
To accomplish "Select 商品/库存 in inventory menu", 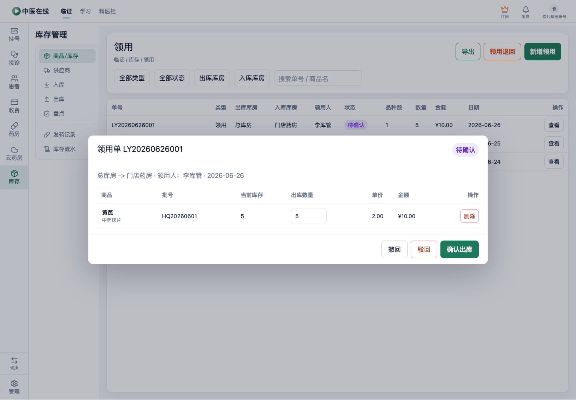I will (x=67, y=56).
